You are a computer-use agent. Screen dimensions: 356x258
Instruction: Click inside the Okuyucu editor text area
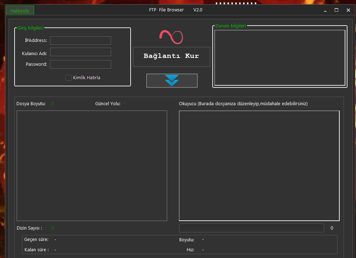(259, 166)
